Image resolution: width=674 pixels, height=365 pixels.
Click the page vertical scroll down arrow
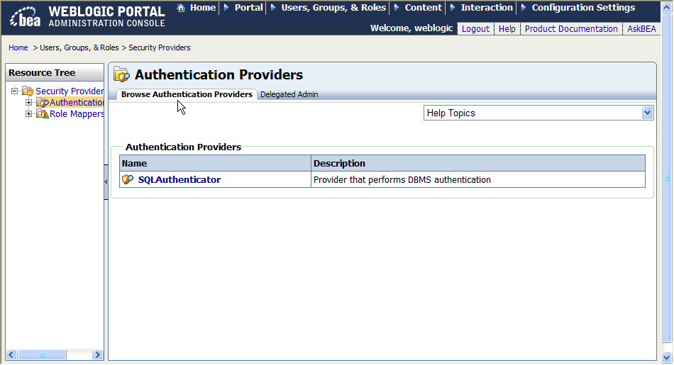pyautogui.click(x=667, y=357)
